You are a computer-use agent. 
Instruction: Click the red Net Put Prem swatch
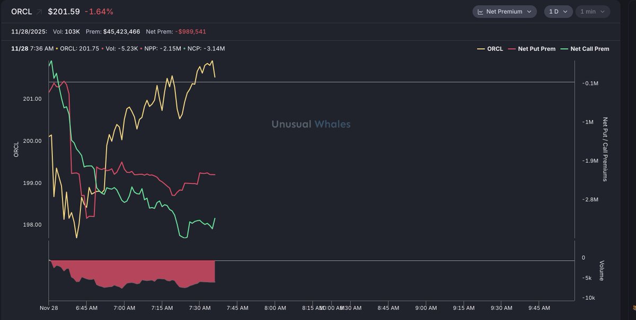tap(512, 49)
